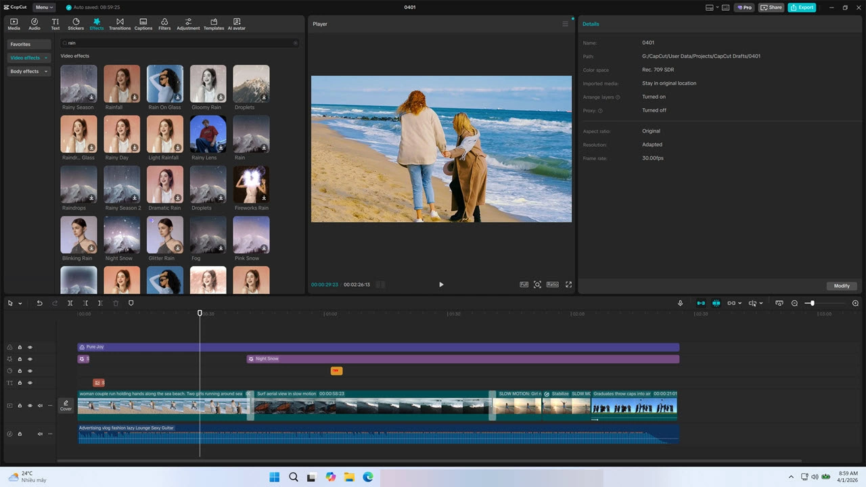Open the Menu dropdown in title bar

point(44,7)
